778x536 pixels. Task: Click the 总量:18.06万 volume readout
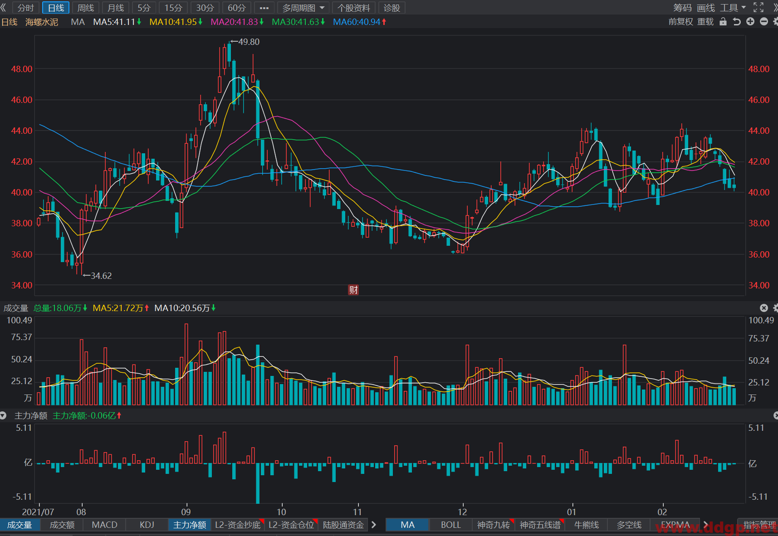click(x=60, y=308)
